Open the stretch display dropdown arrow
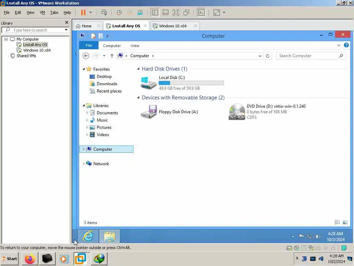The image size is (354, 266). tap(224, 12)
